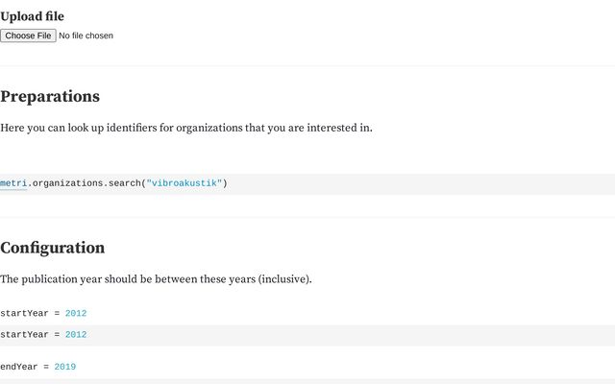Click the Choose File button
The height and width of the screenshot is (384, 615).
28,36
